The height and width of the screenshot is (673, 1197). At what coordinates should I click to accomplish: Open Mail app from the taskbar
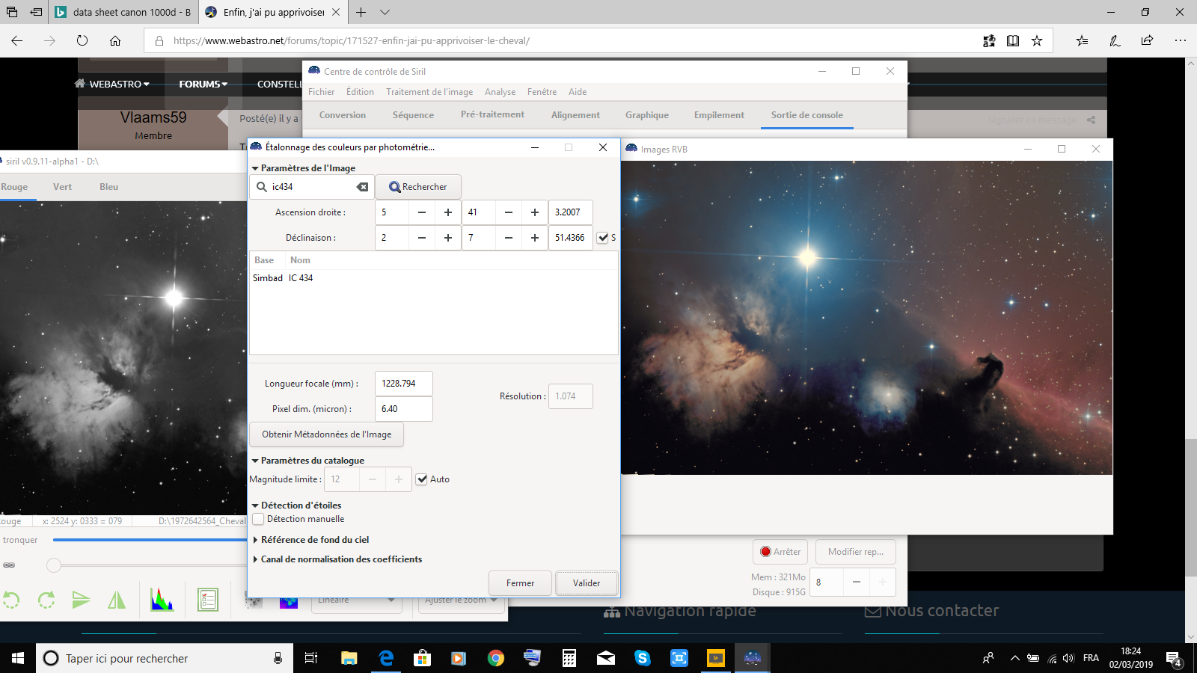point(605,658)
